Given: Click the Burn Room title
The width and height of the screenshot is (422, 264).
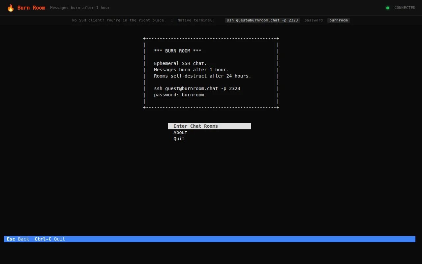Looking at the screenshot, I should click(x=31, y=8).
